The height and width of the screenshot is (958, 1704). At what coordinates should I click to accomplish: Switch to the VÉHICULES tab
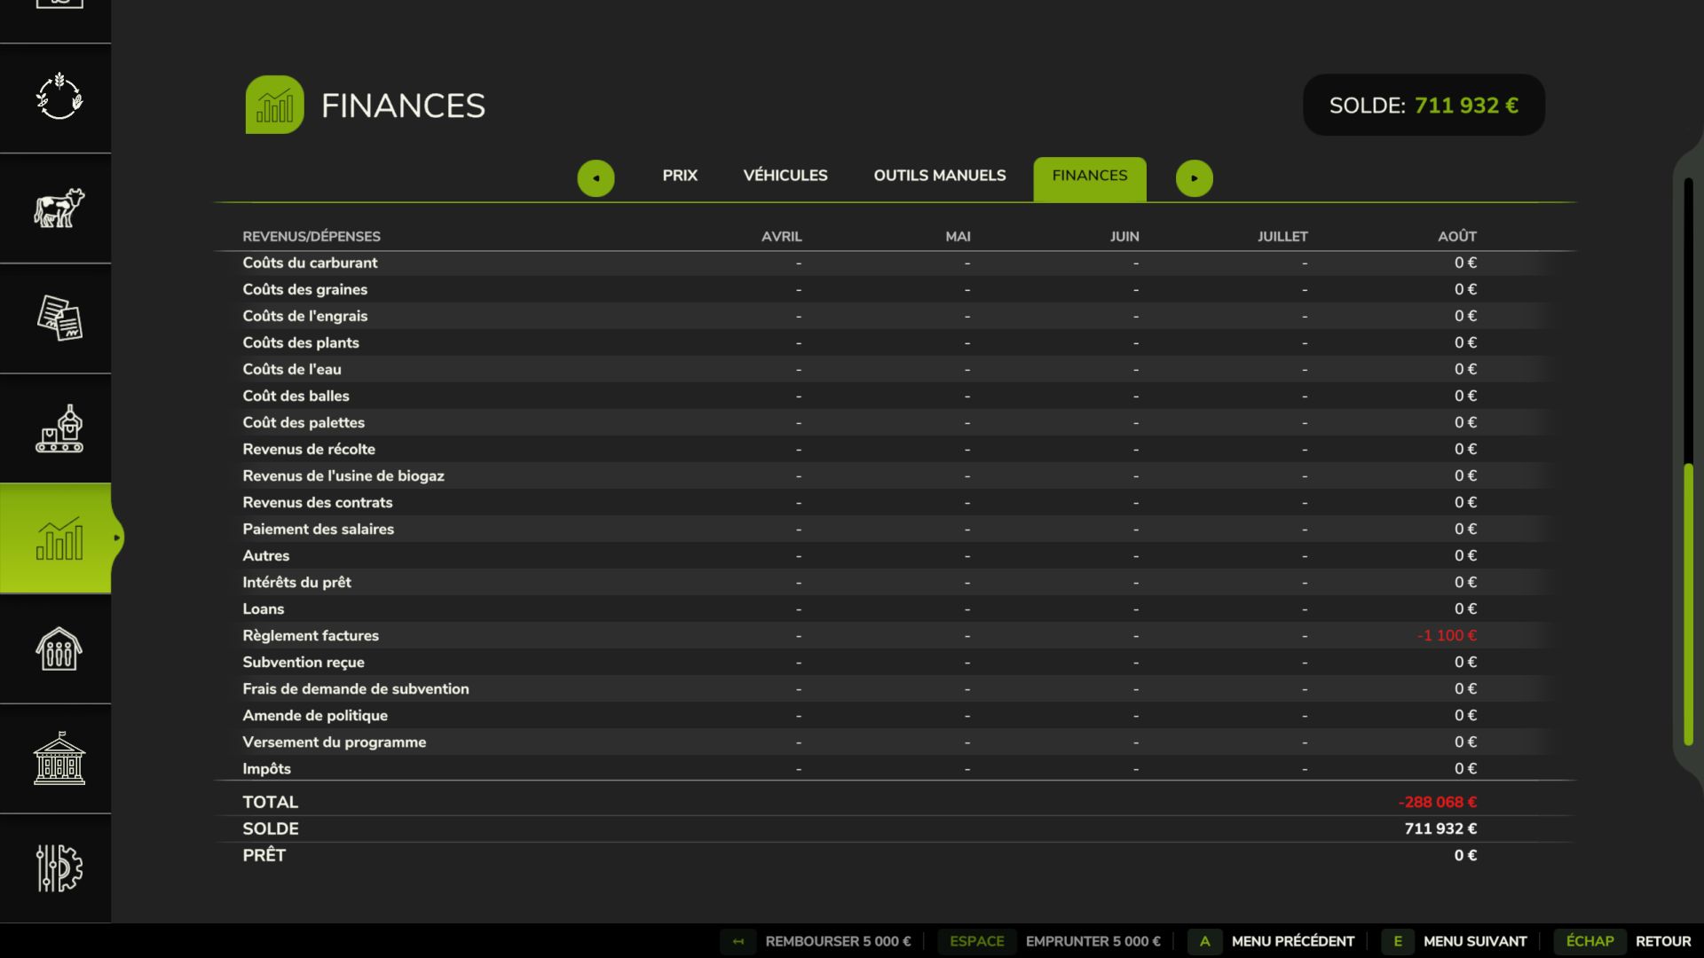(785, 176)
